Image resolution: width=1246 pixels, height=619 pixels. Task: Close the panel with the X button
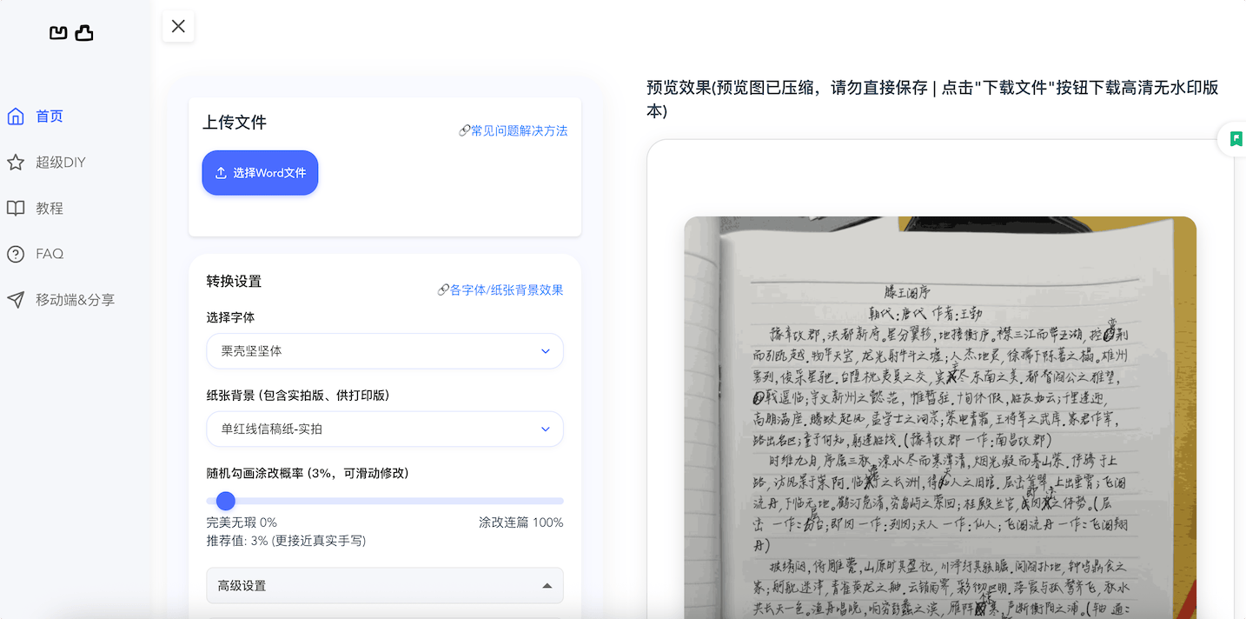(x=178, y=26)
